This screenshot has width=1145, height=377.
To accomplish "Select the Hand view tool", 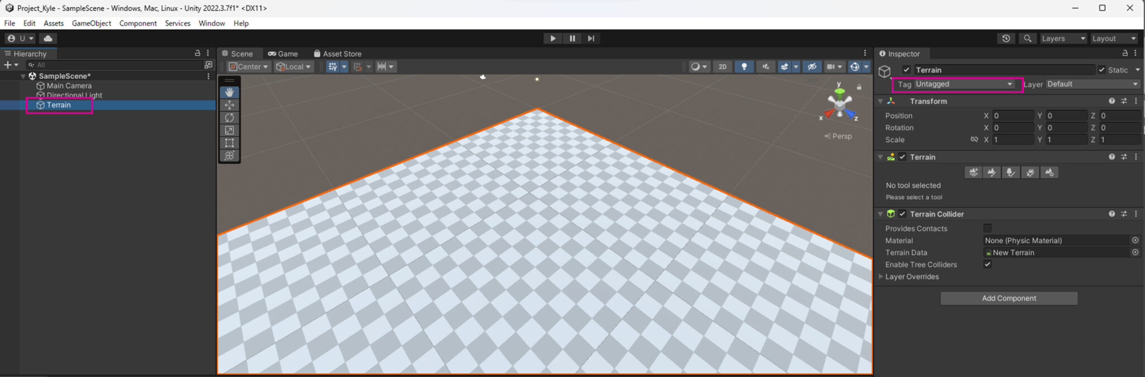I will click(x=229, y=92).
